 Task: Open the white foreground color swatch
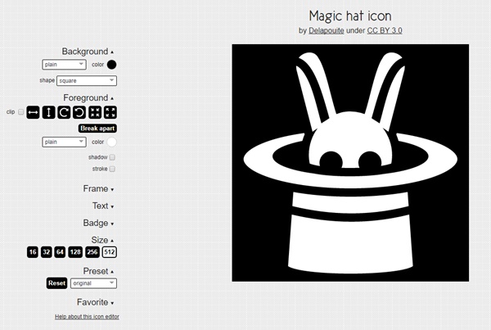112,142
